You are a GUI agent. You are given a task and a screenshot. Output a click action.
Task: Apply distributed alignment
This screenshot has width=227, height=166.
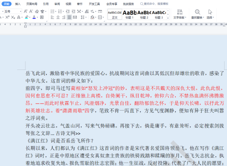pyautogui.click(x=75, y=17)
